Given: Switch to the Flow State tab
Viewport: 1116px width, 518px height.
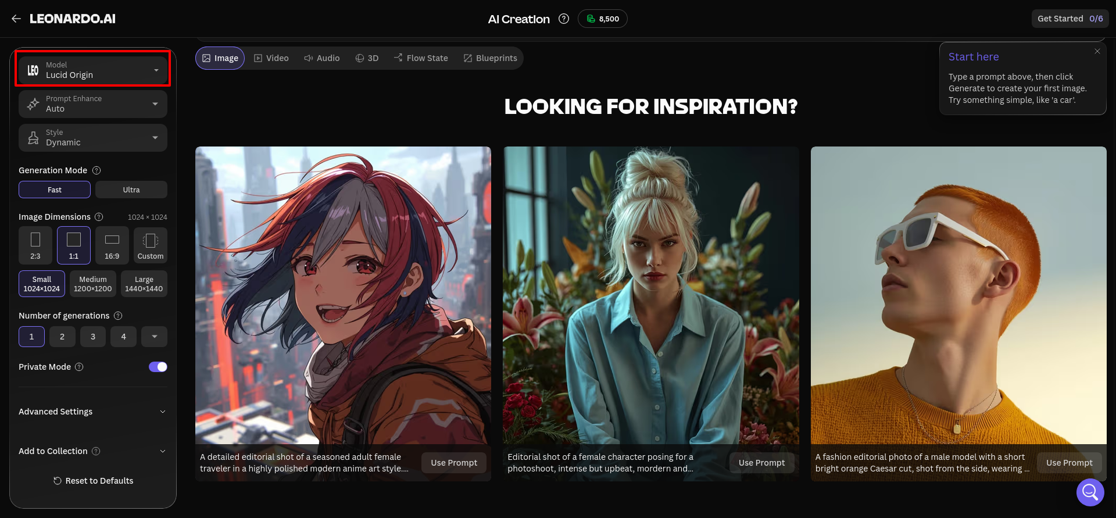Looking at the screenshot, I should (421, 58).
